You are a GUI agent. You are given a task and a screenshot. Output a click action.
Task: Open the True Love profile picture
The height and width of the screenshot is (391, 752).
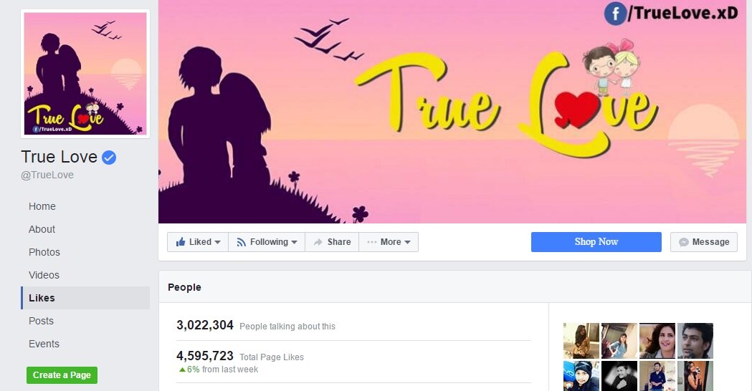[x=85, y=74]
